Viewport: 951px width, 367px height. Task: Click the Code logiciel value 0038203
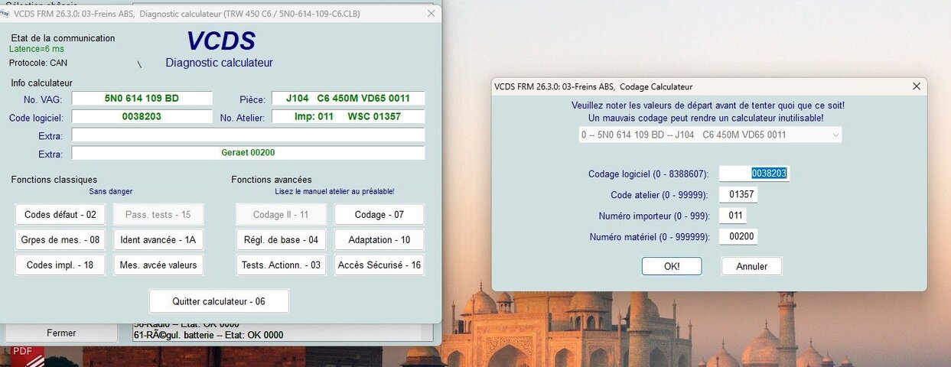(142, 117)
